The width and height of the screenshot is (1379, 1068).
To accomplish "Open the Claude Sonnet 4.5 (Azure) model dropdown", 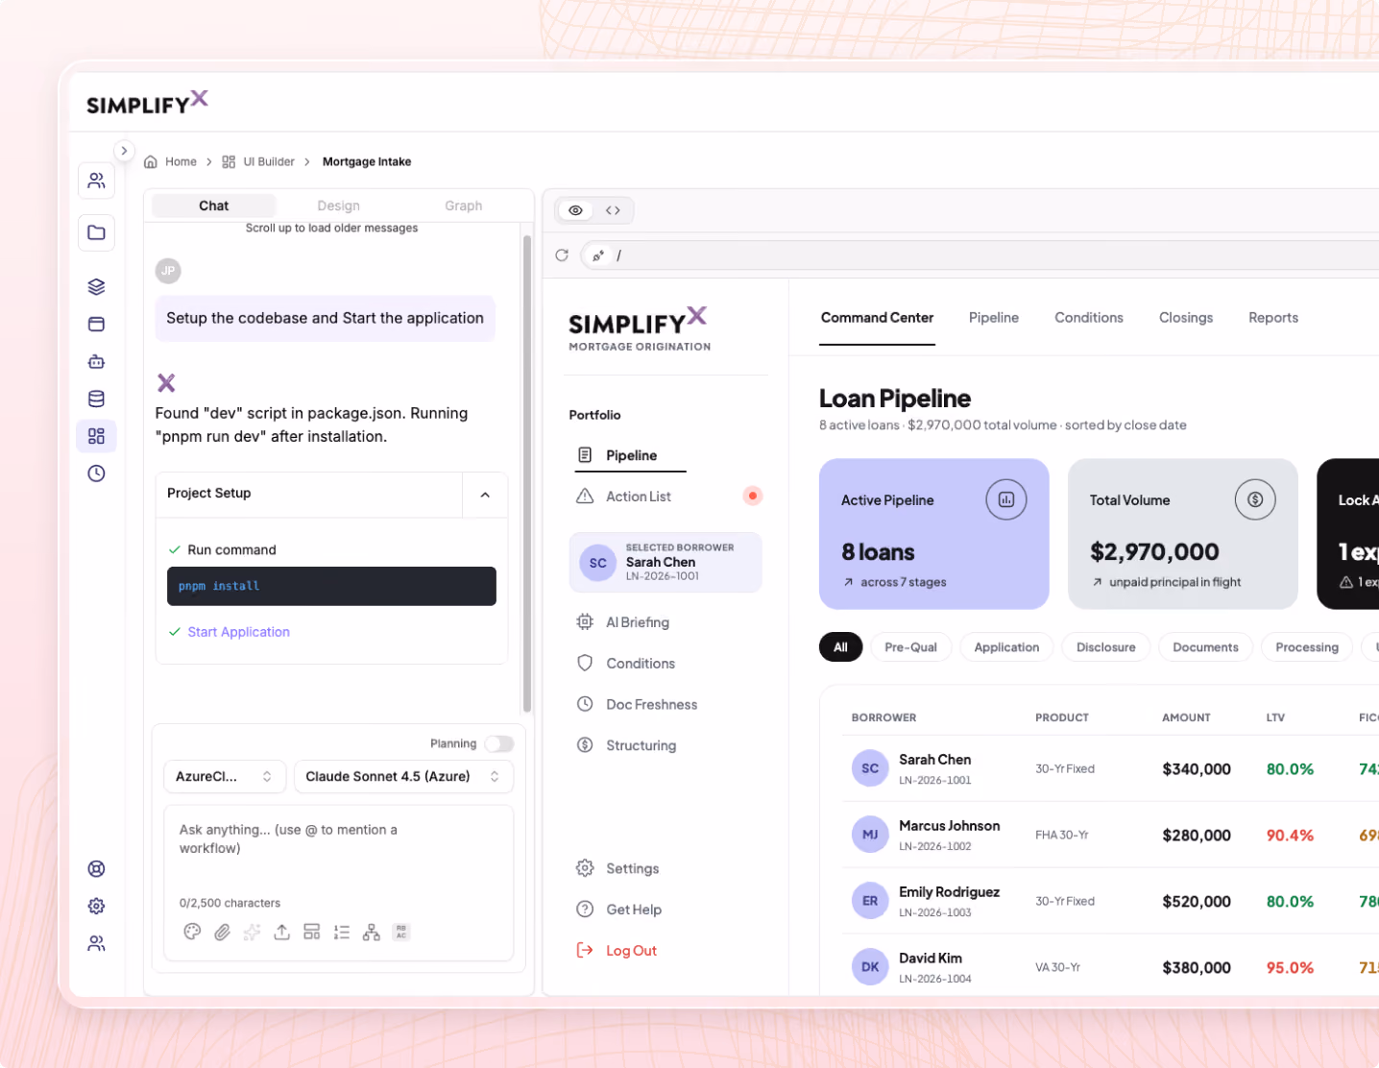I will [x=403, y=777].
